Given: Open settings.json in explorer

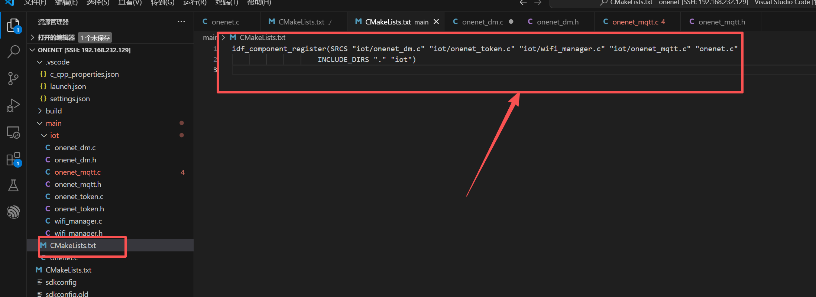Looking at the screenshot, I should click(110, 99).
